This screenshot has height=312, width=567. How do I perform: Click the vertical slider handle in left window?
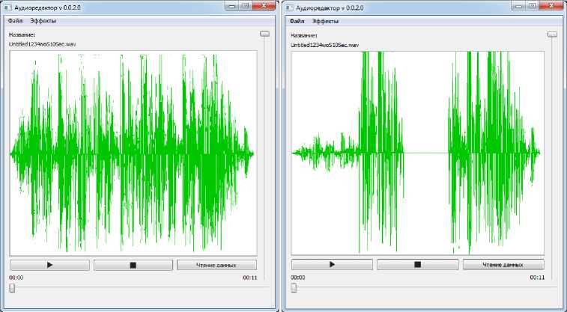[x=264, y=34]
